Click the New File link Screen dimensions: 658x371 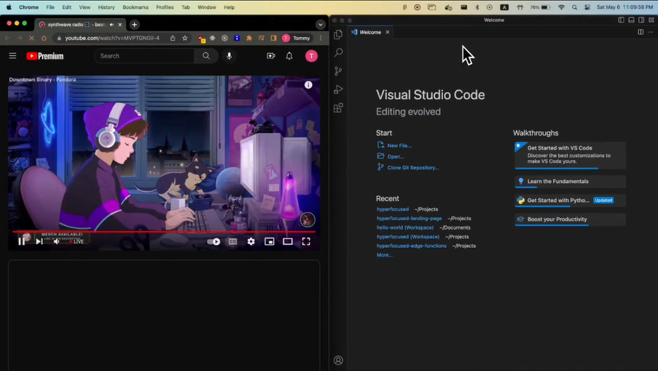pyautogui.click(x=399, y=146)
